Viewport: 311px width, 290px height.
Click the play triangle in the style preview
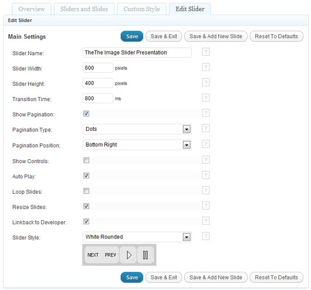click(x=129, y=255)
